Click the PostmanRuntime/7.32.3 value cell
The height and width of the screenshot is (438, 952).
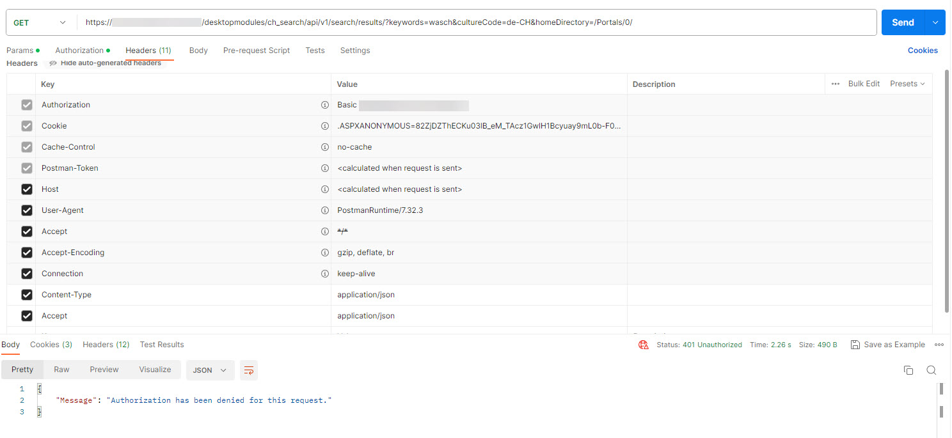479,210
